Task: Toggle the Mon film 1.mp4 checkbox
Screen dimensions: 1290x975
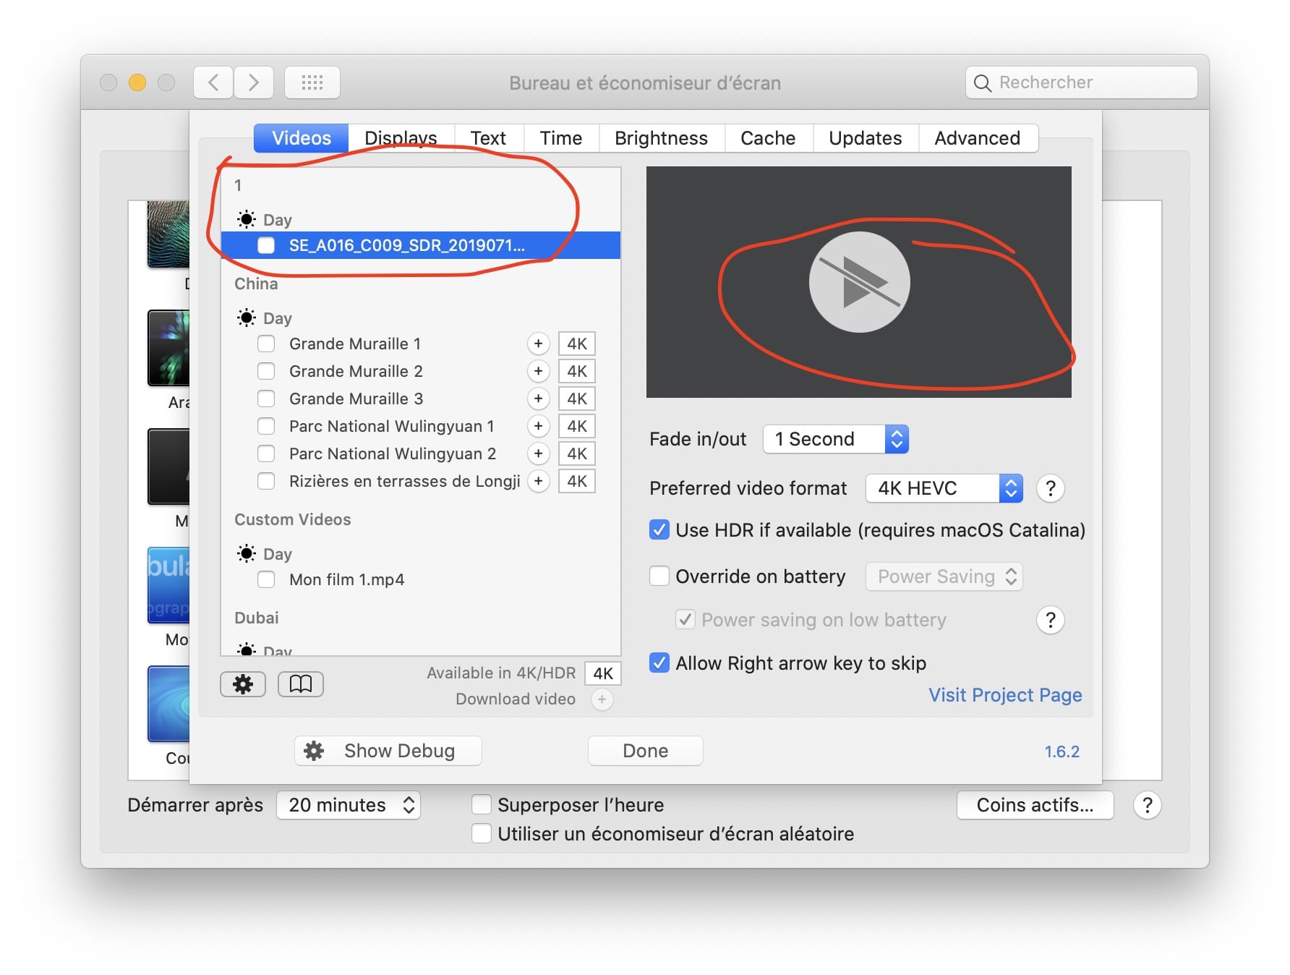Action: tap(266, 579)
